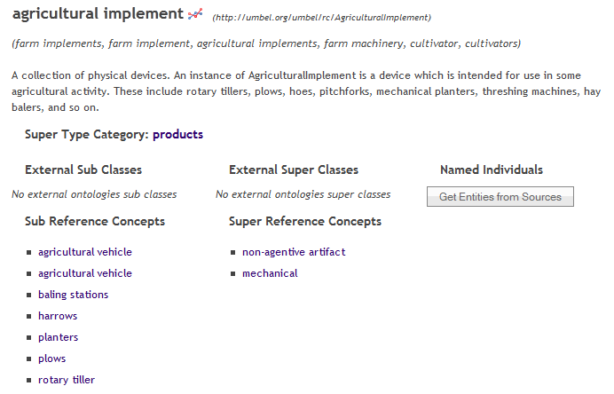614x394 pixels.
Task: Open the rotary tiller link
Action: click(67, 380)
